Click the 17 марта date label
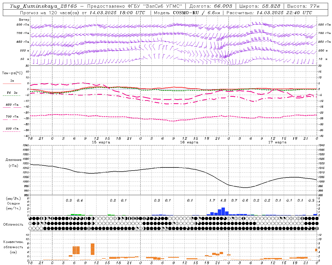Viewport: 332px width, 265px height. click(277, 142)
